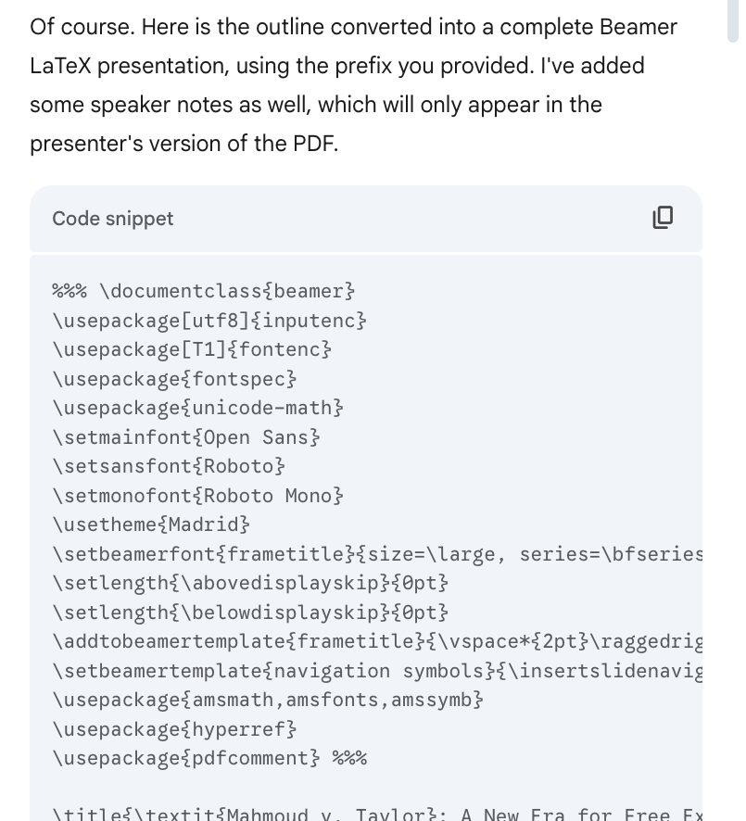Click the vertical scrollbar thumb

732,21
